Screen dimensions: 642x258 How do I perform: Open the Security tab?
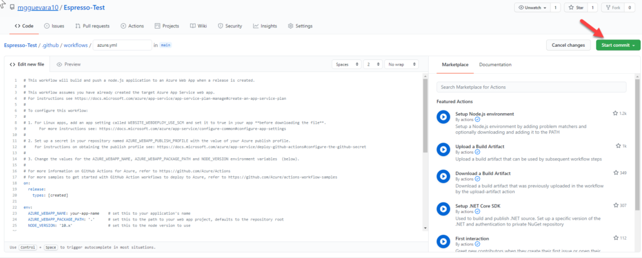pos(230,26)
